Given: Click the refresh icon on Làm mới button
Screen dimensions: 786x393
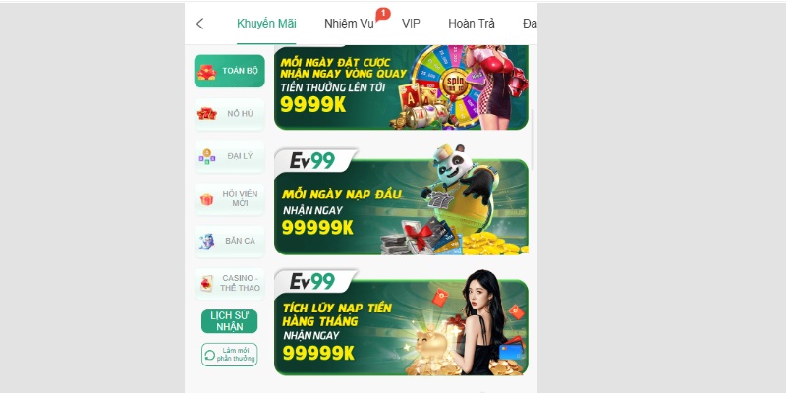Looking at the screenshot, I should (209, 355).
